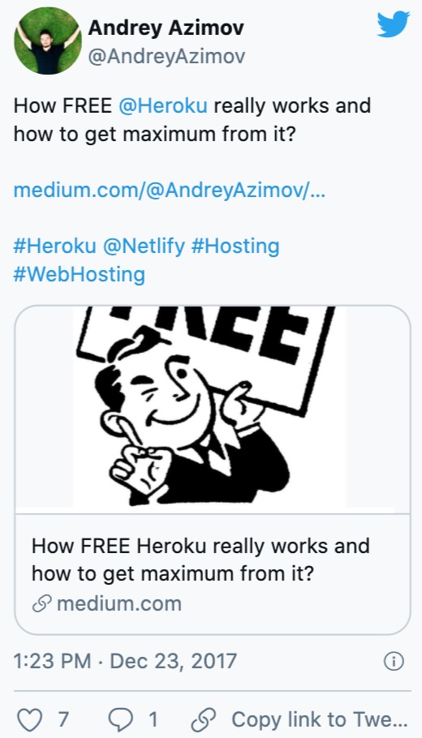The width and height of the screenshot is (422, 738).
Task: Open replies via speech bubble icon
Action: point(122,719)
